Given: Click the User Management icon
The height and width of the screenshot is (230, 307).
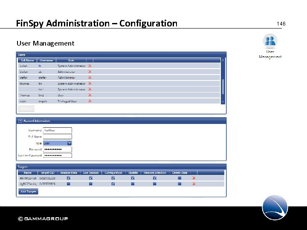Looking at the screenshot, I should click(270, 41).
